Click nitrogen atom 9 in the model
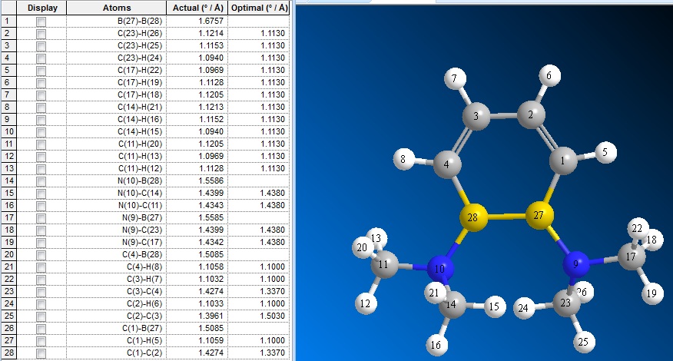 pyautogui.click(x=576, y=264)
